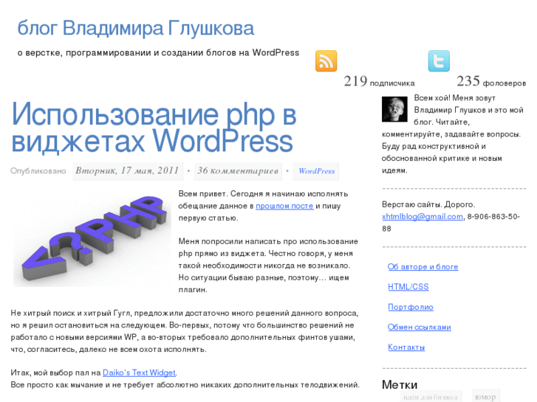
Task: Select the "юмор" tag
Action: pos(485,397)
